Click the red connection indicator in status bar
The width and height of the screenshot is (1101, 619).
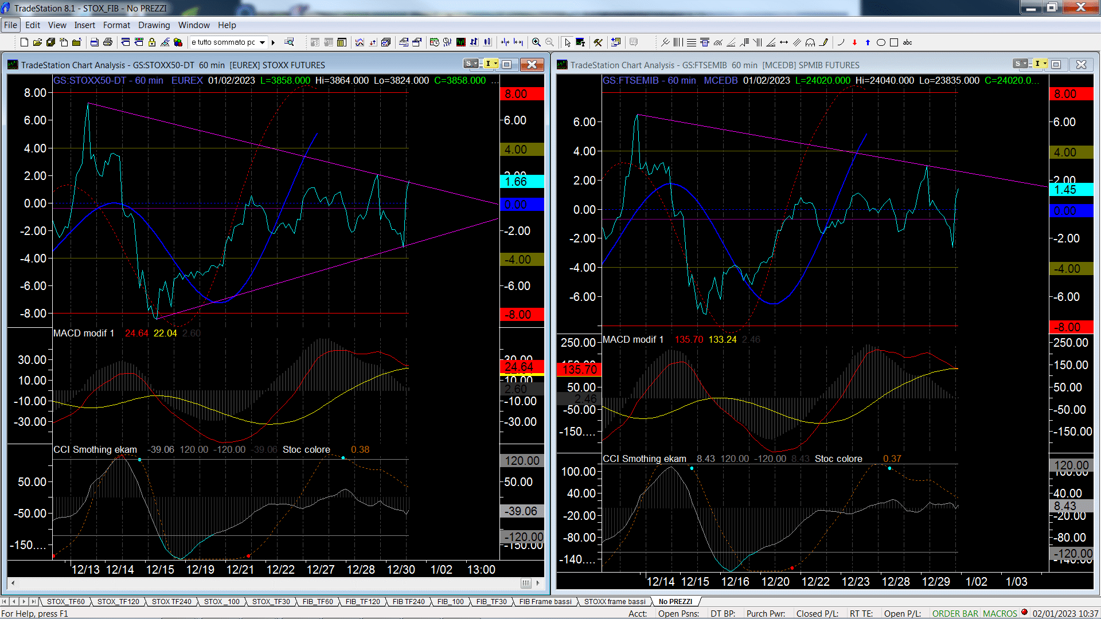pyautogui.click(x=1024, y=612)
